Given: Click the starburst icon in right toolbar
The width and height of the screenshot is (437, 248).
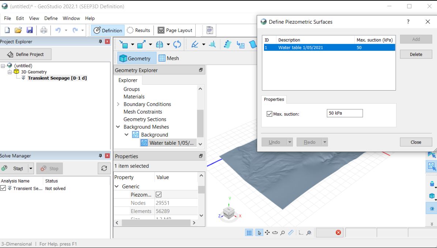Looking at the screenshot, I should pyautogui.click(x=432, y=209).
